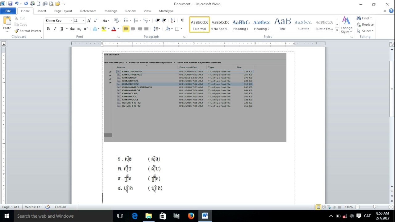Click the Search the web and Windows box

pos(64,216)
